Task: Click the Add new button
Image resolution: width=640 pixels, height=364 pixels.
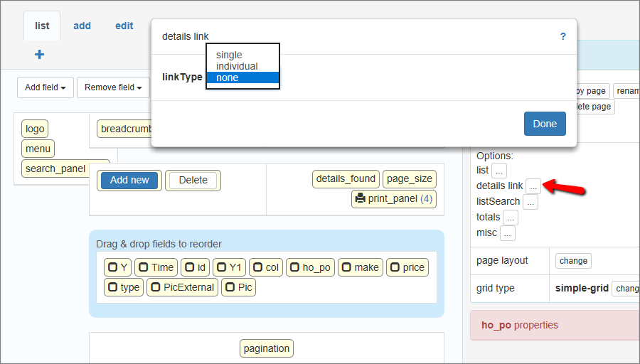Action: click(x=129, y=180)
